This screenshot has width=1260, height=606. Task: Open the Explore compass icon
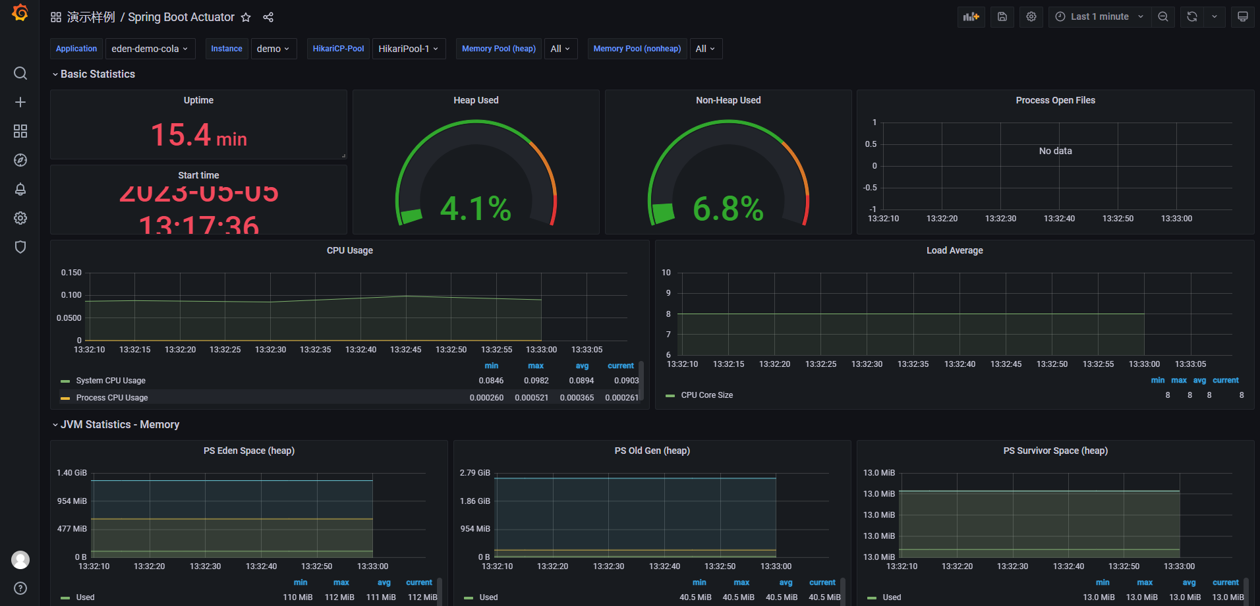20,160
